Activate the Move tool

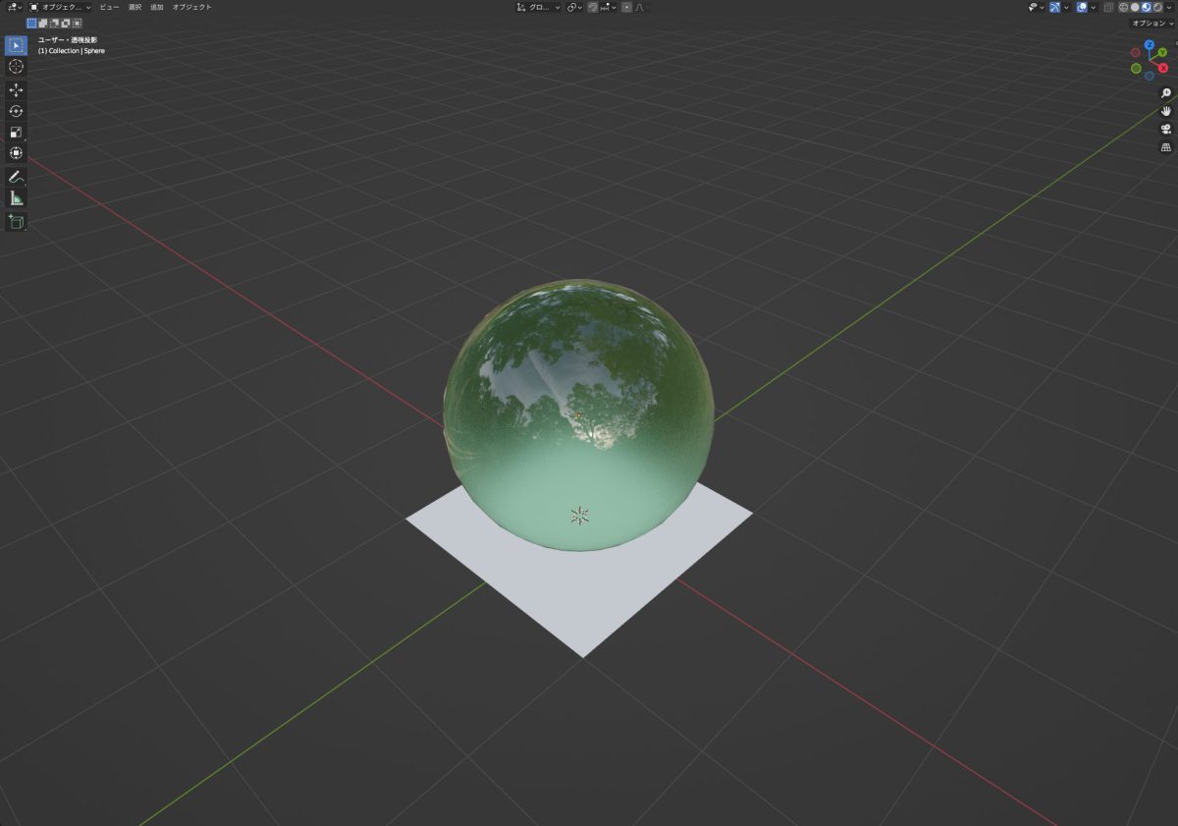(16, 89)
